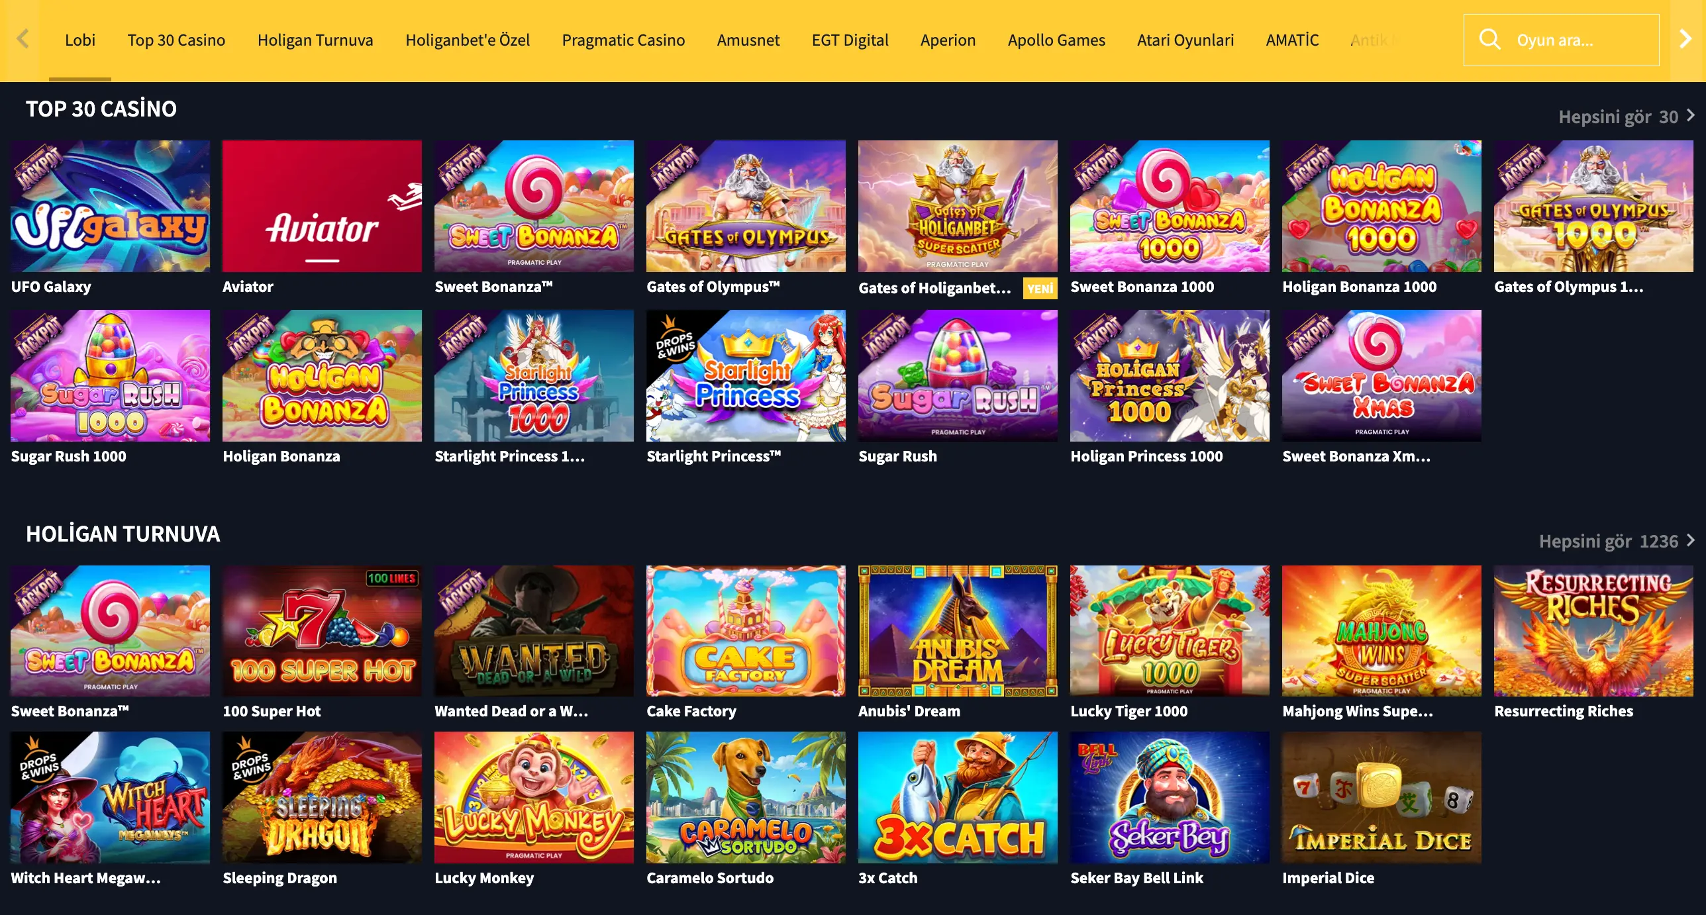The width and height of the screenshot is (1706, 915).
Task: Select Atari Oyunlari category tab
Action: [x=1185, y=40]
